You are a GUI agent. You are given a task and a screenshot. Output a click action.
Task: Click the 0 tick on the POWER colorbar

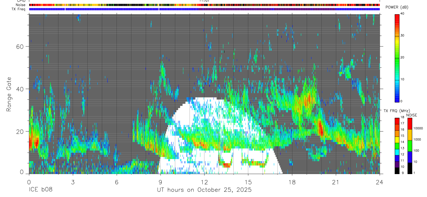[401, 101]
